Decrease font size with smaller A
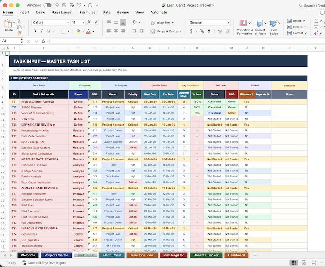 pyautogui.click(x=97, y=22)
